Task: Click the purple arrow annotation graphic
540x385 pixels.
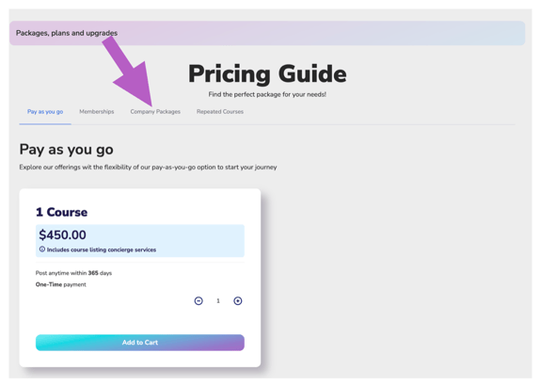Action: tap(130, 72)
